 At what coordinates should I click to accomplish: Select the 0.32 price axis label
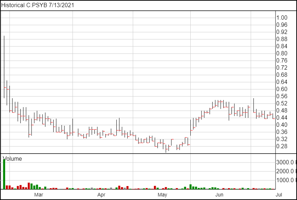click(282, 139)
